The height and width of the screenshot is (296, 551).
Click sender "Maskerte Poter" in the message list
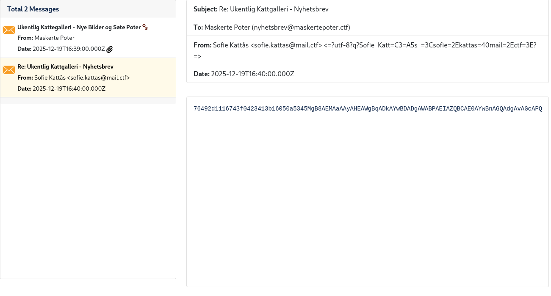[x=54, y=38]
